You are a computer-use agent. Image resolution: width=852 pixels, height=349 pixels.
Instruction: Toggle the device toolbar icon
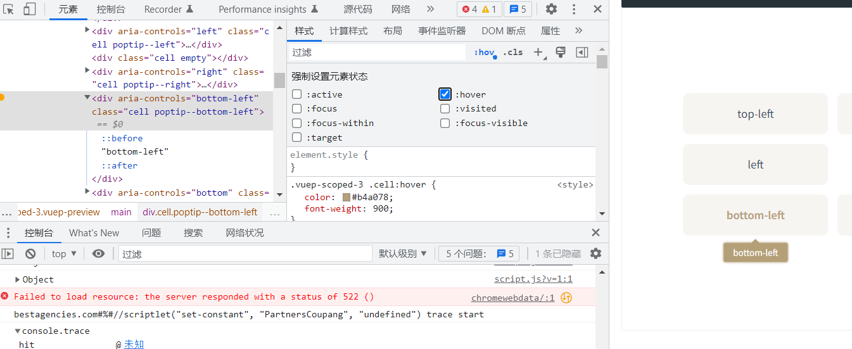pos(29,9)
